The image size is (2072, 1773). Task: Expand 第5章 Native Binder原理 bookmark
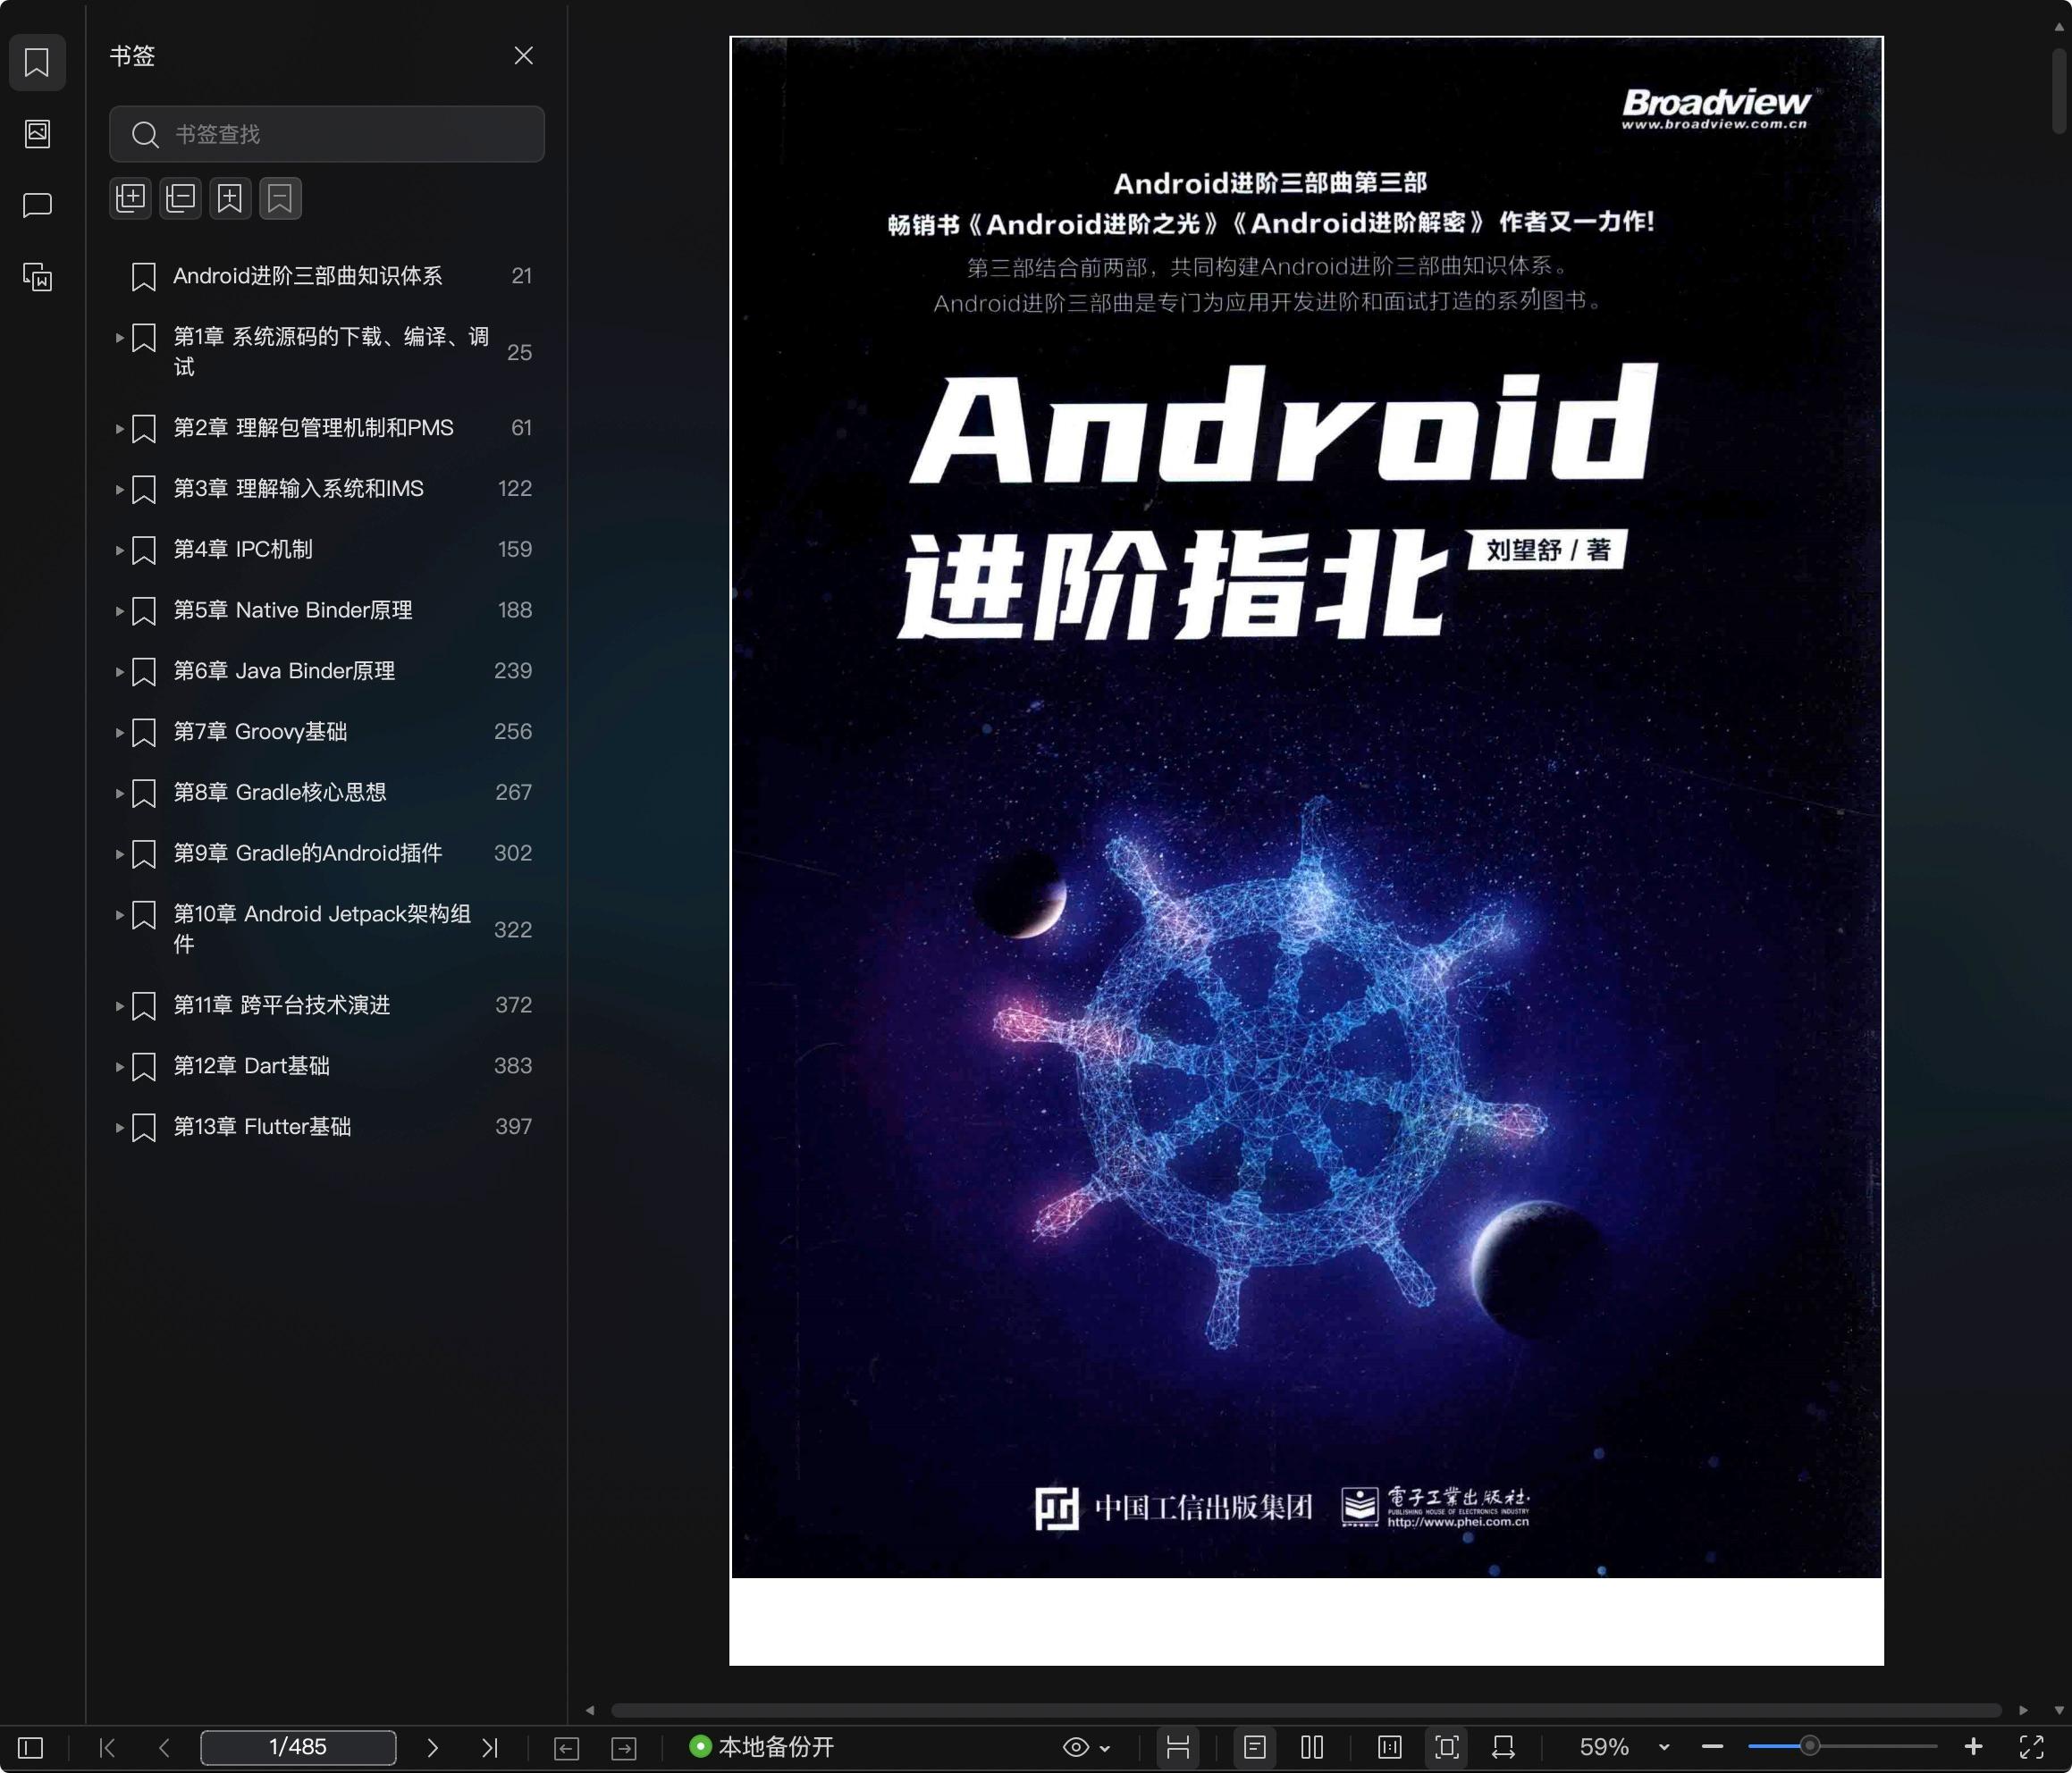pos(119,611)
